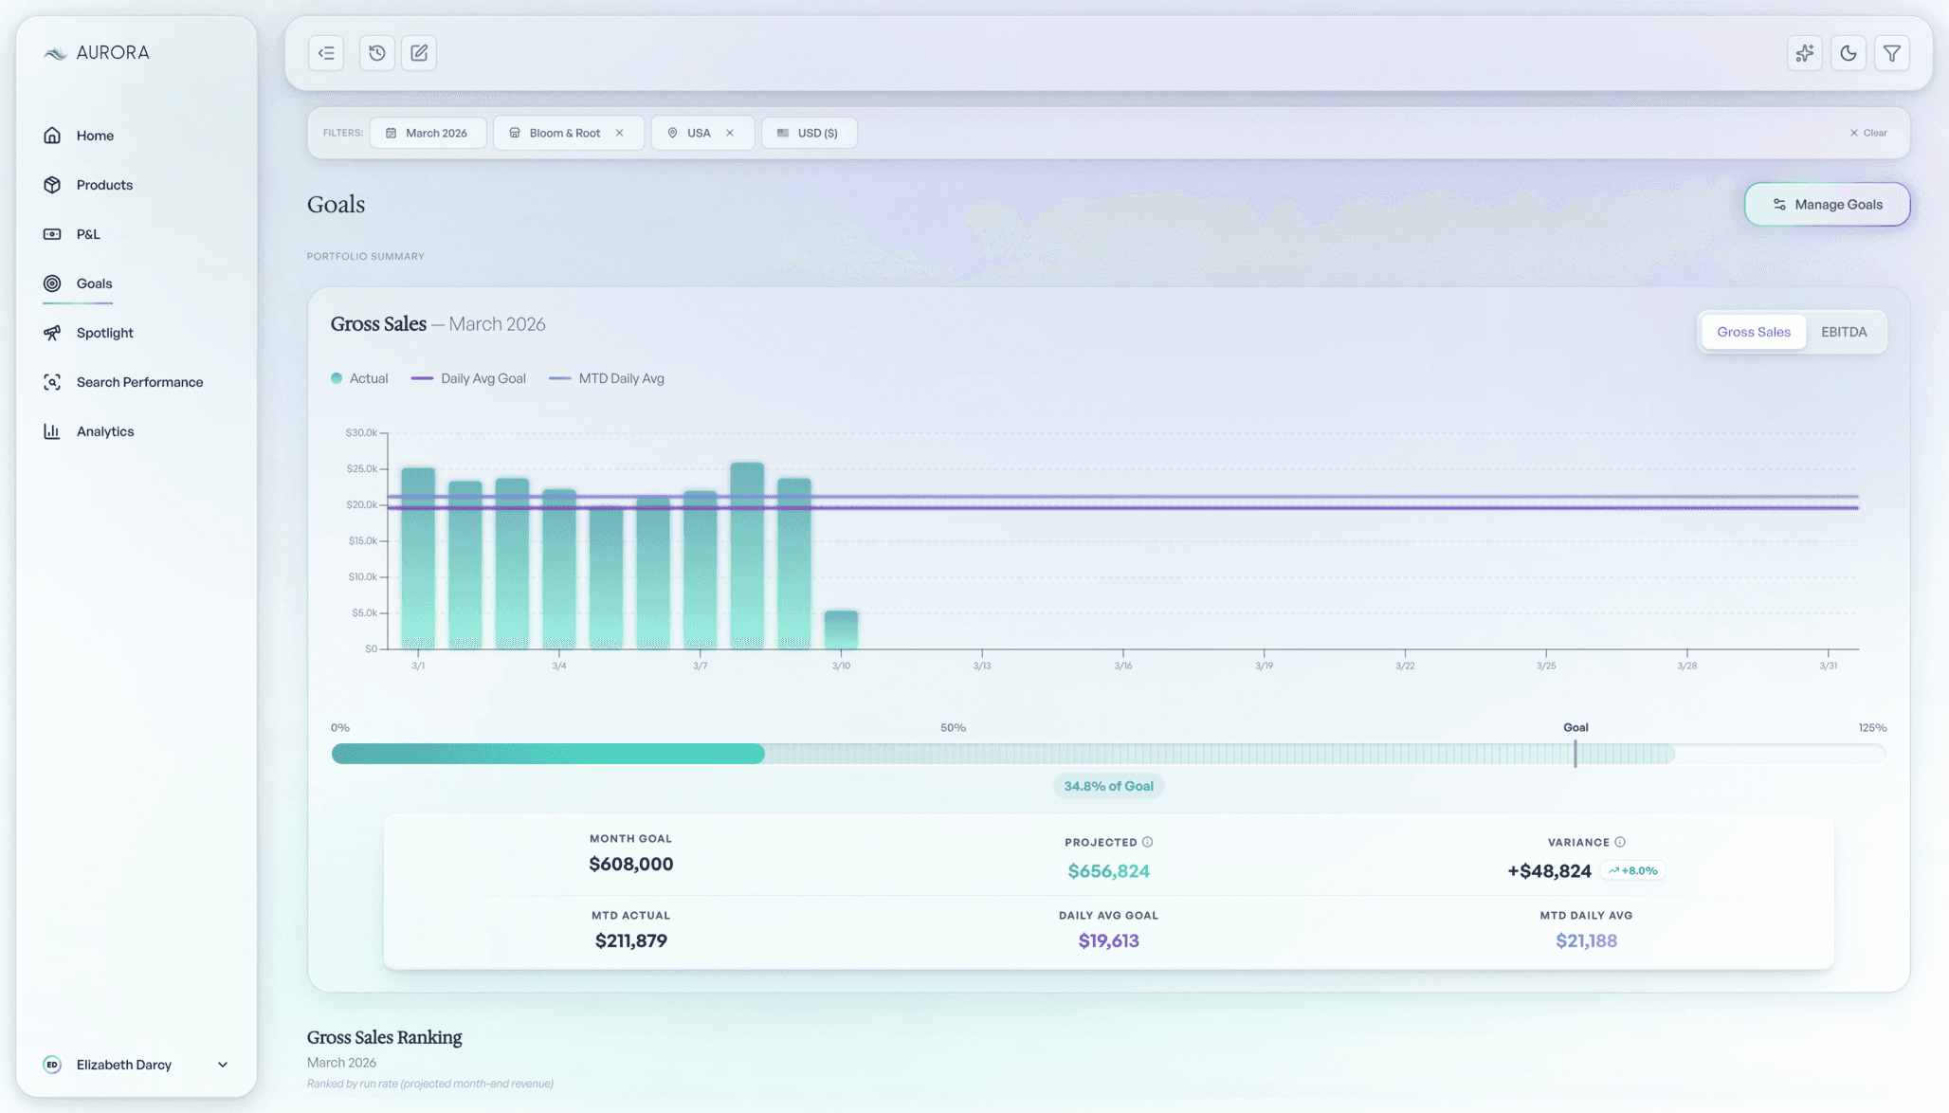Clear all active filters
Screen dimensions: 1949x1113
[1867, 133]
